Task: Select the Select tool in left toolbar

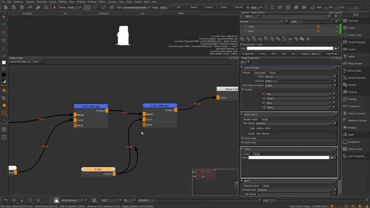Action: click(x=3, y=17)
